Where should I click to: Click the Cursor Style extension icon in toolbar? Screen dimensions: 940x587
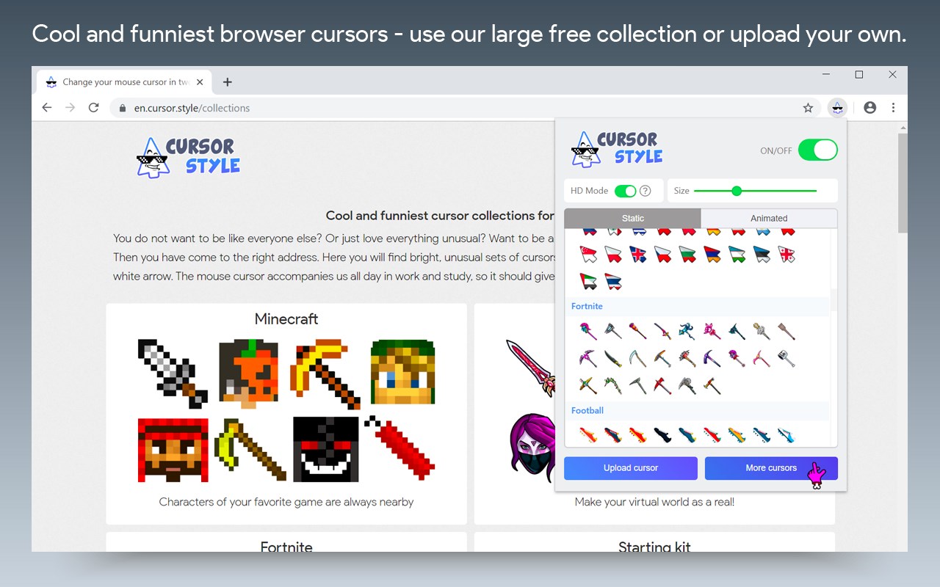tap(837, 108)
